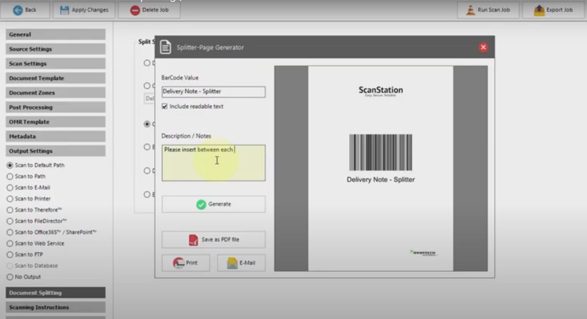Click the E-Mail button
587x319 pixels.
coord(241,263)
